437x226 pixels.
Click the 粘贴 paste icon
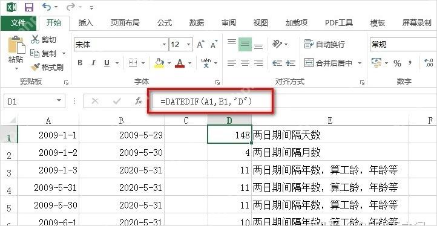click(x=16, y=45)
